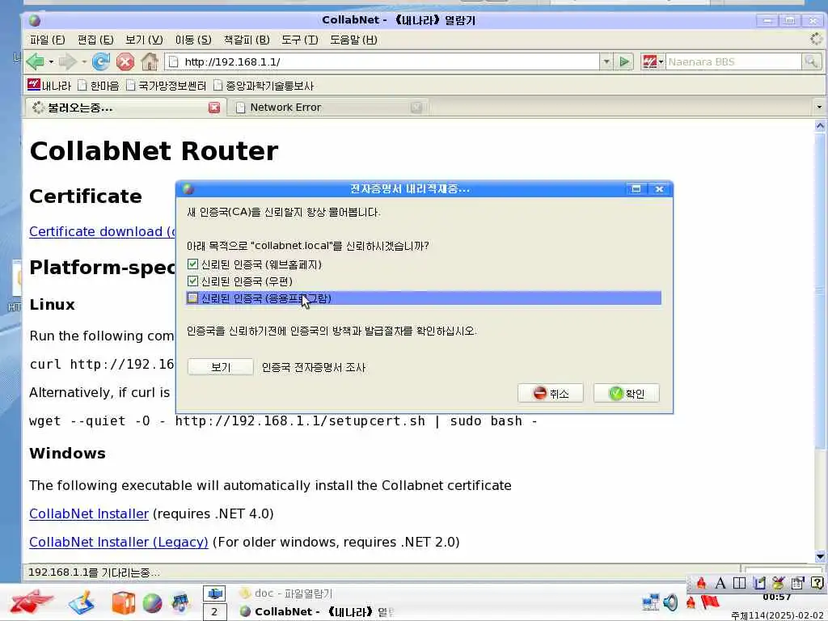Open the Forward button history dropdown arrow
The height and width of the screenshot is (621, 828).
coord(84,61)
